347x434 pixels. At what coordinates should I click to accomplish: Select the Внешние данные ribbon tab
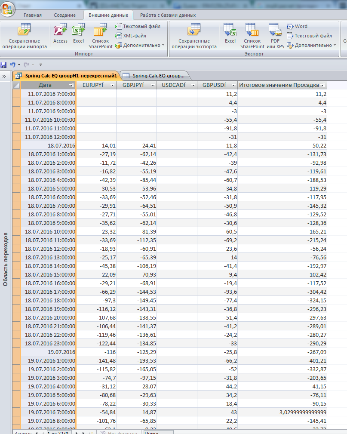(x=108, y=15)
